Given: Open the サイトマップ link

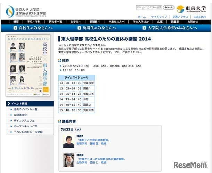Looking at the screenshot, I should (x=159, y=17).
